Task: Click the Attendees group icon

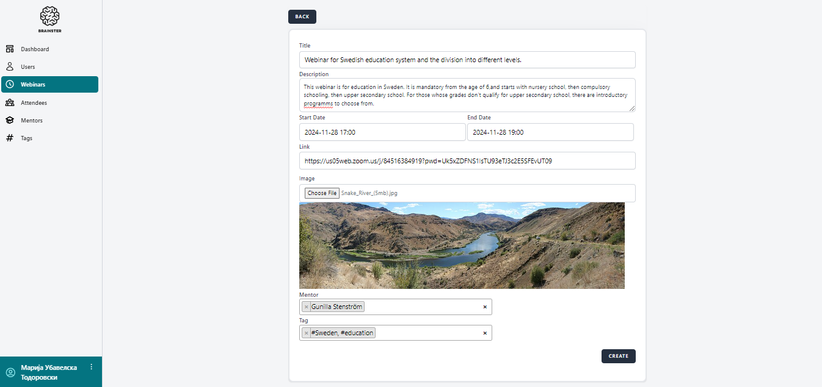Action: click(10, 102)
